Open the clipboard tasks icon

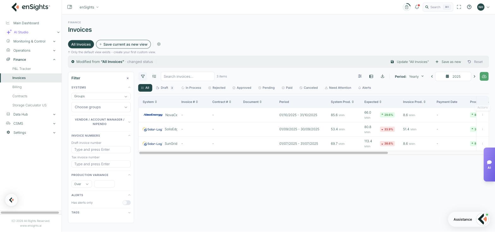(x=407, y=7)
